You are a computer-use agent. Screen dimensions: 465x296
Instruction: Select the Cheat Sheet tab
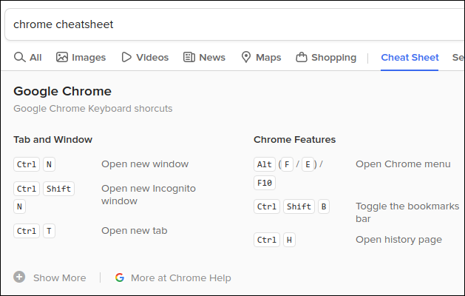[x=410, y=57]
